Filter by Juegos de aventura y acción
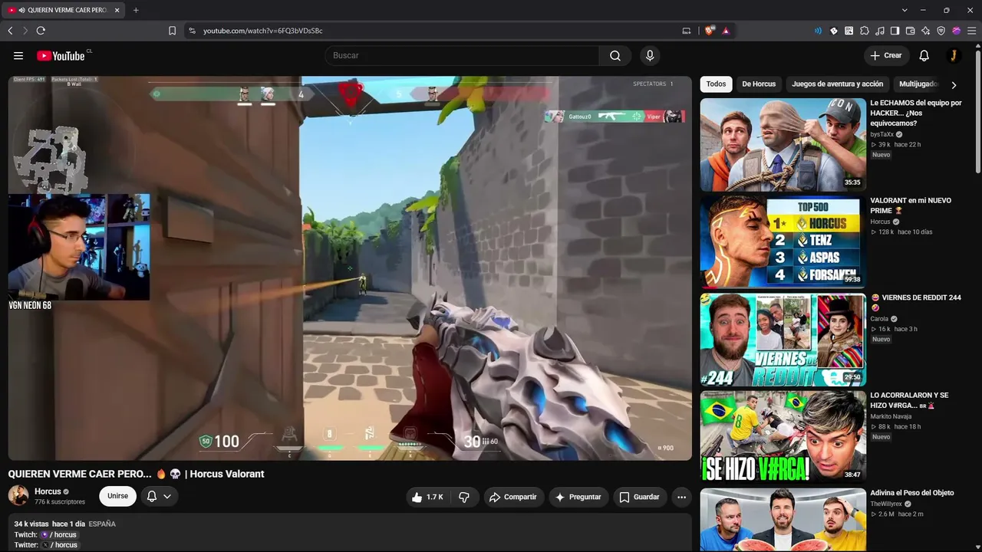This screenshot has width=982, height=552. click(838, 84)
